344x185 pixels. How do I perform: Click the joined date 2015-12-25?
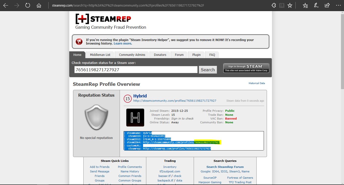(x=180, y=111)
